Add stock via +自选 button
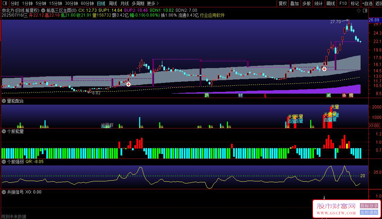382x219 pixels. coord(367,3)
